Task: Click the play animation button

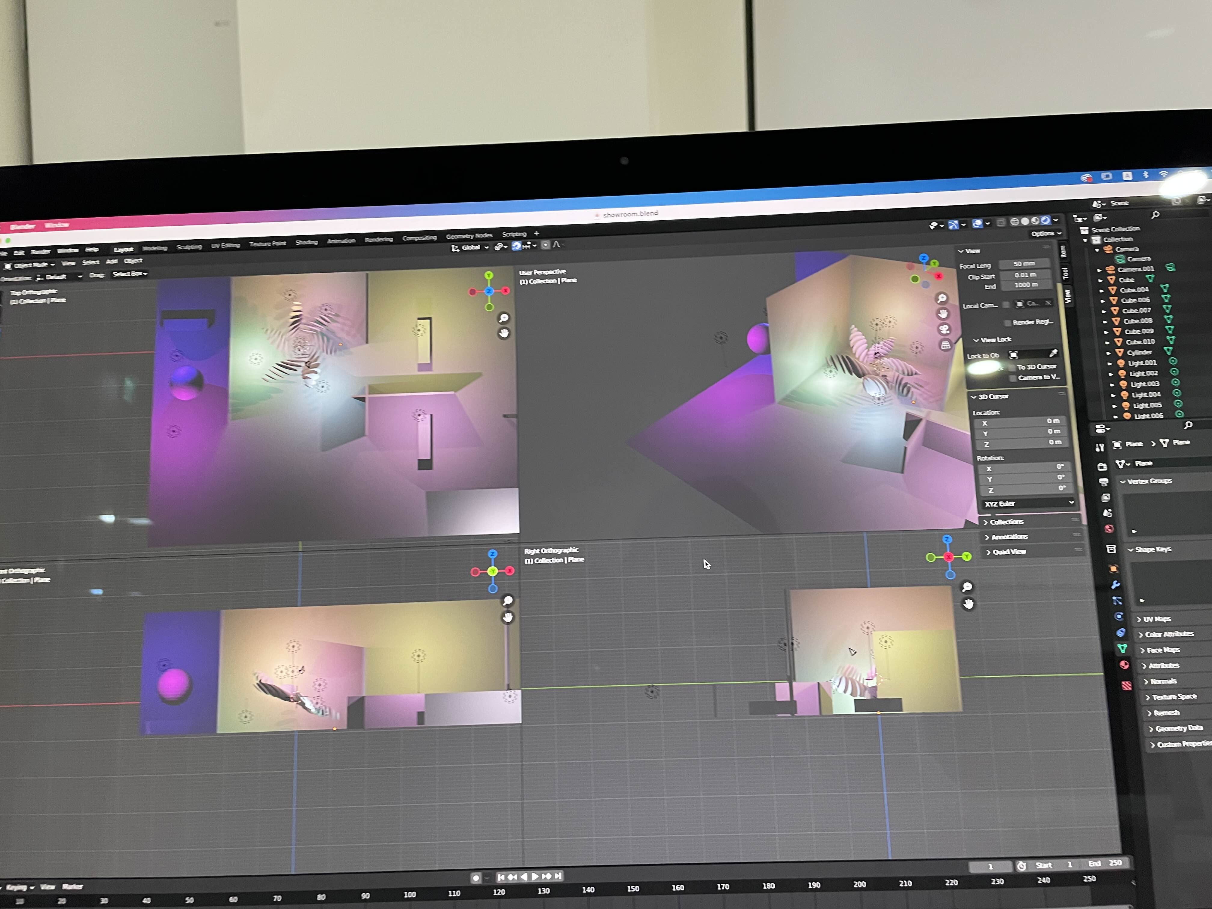Action: tap(535, 876)
